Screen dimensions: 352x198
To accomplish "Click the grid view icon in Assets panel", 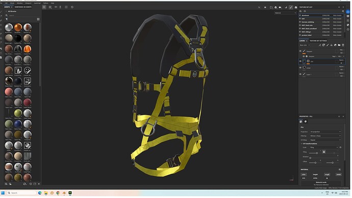I will (38, 19).
